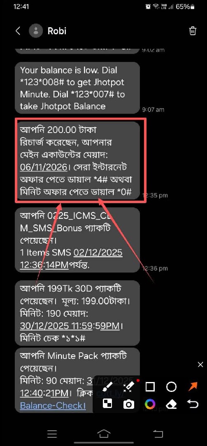Delete conversation using trash icon

point(193,31)
